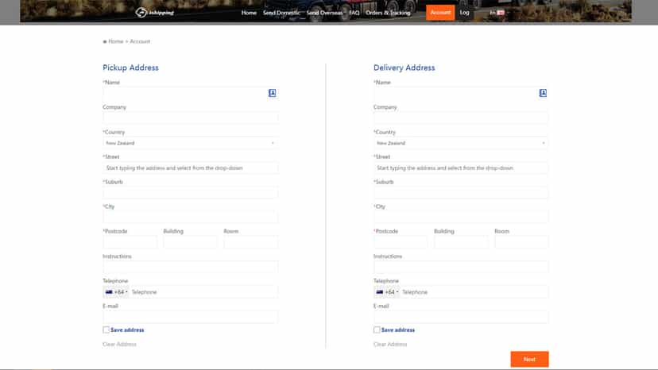
Task: Focus Pickup Company input field
Action: [190, 118]
